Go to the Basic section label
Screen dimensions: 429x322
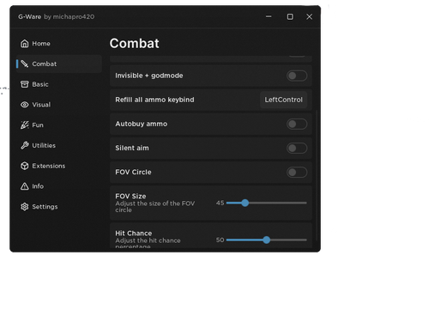pos(40,84)
